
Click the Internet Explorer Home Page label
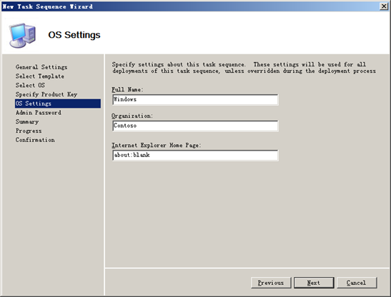(x=157, y=145)
